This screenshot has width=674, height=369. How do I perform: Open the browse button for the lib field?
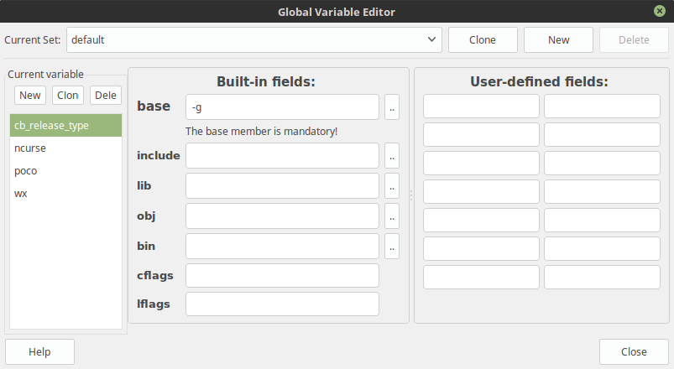tap(392, 186)
